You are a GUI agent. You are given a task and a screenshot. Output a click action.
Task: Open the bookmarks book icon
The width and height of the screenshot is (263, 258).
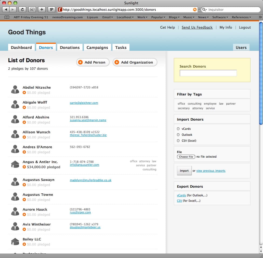7,17
